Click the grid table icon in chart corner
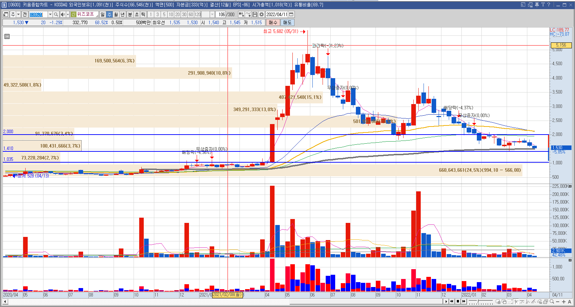 pyautogui.click(x=7, y=36)
